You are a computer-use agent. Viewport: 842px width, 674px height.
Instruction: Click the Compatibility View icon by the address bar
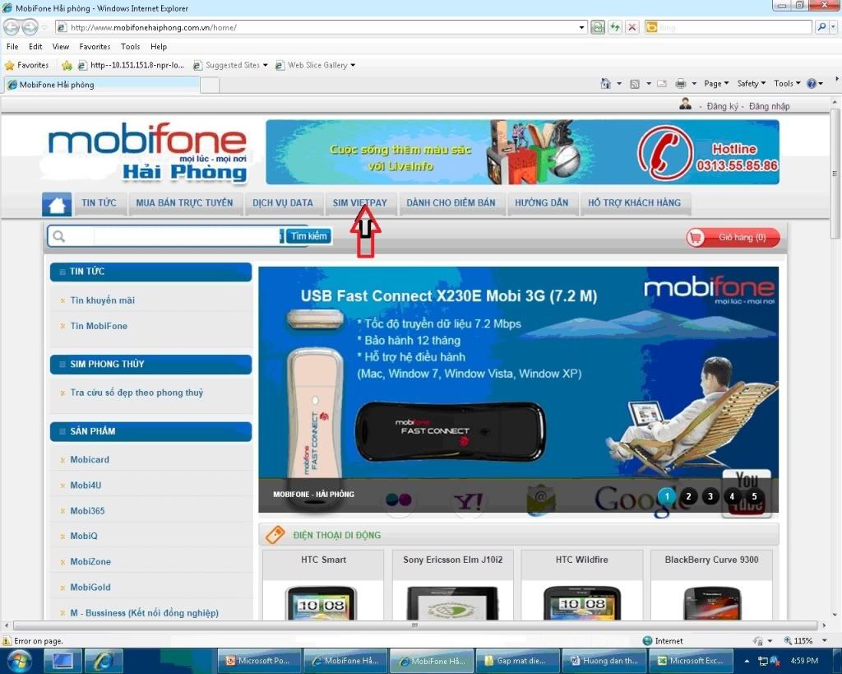click(x=598, y=27)
